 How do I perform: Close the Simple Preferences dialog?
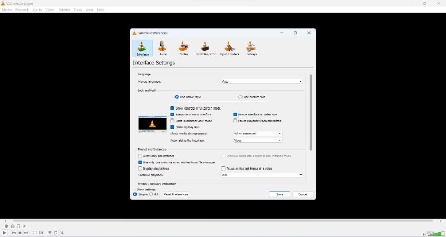click(x=309, y=33)
